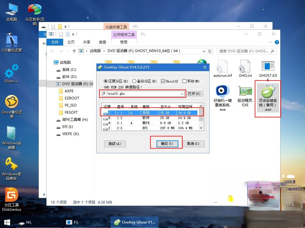Select WEPE (X:) drive in tree

coord(67,134)
